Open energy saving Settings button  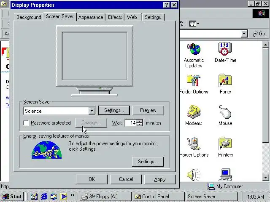[x=148, y=162]
